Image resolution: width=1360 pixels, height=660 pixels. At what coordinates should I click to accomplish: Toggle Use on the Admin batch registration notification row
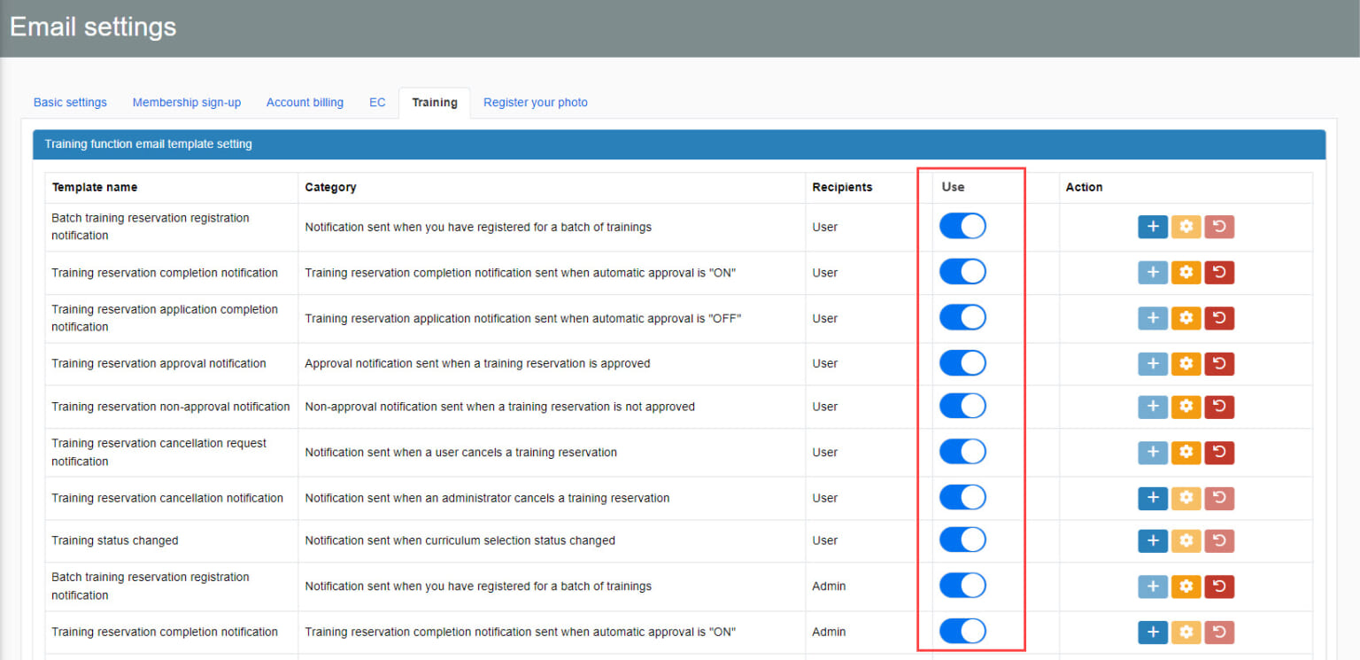[962, 585]
